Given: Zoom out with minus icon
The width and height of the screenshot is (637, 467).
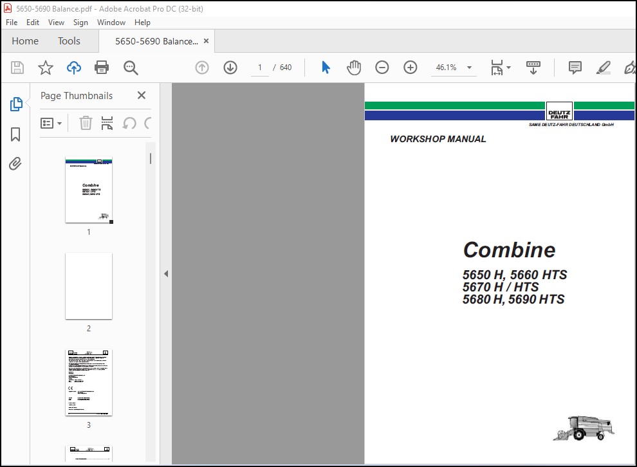Looking at the screenshot, I should 382,68.
